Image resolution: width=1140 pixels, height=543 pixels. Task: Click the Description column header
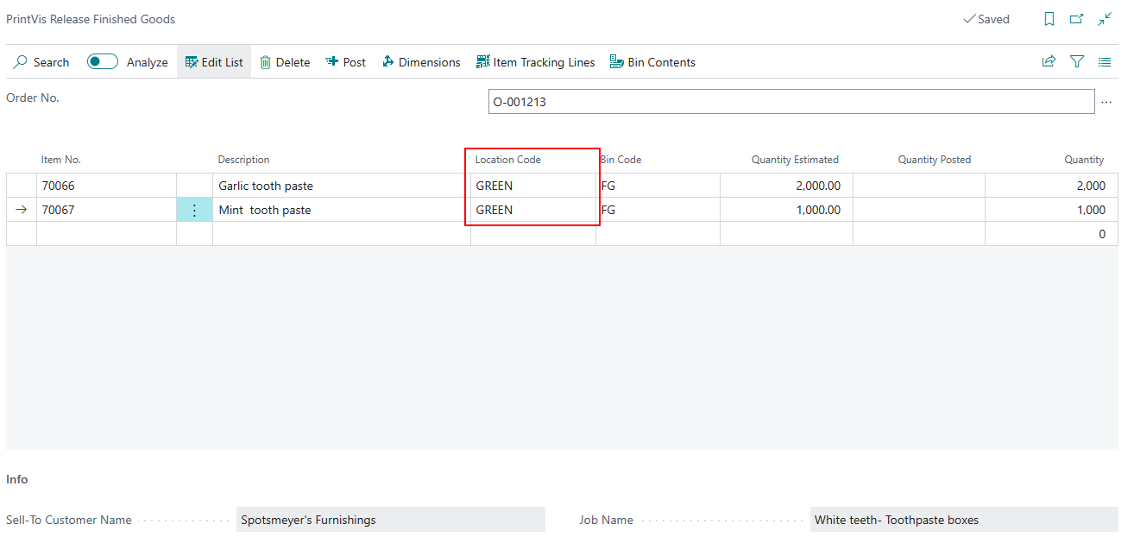coord(243,160)
